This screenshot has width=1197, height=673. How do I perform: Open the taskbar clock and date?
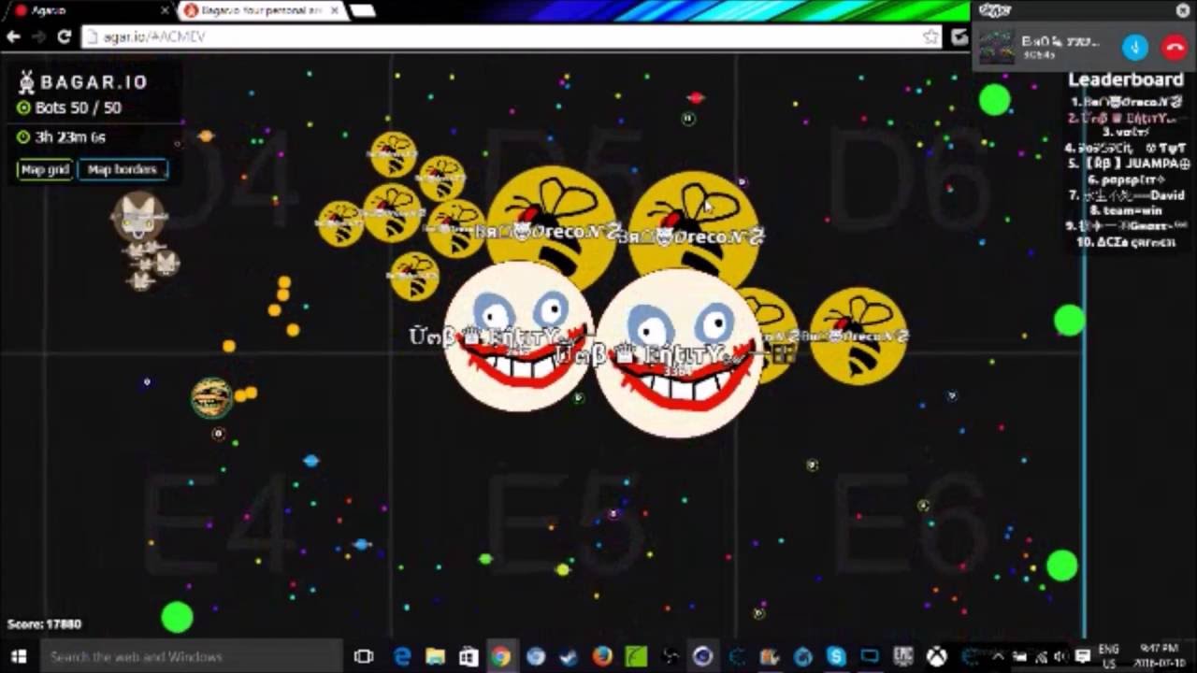[x=1160, y=655]
